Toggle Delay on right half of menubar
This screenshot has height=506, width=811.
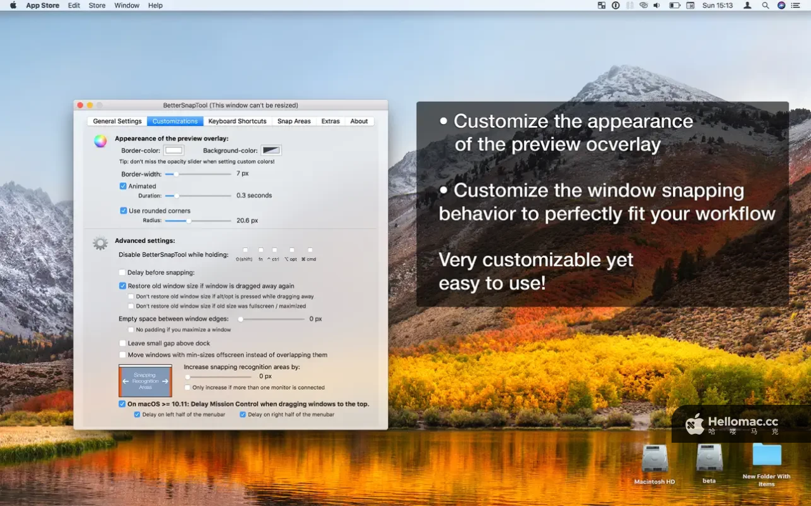(243, 414)
